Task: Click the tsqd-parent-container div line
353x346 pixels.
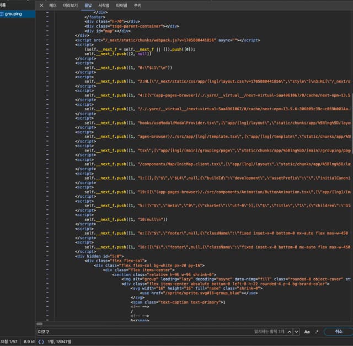Action: point(132,26)
